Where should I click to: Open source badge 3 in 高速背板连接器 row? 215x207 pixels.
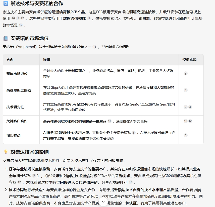[x=185, y=90]
